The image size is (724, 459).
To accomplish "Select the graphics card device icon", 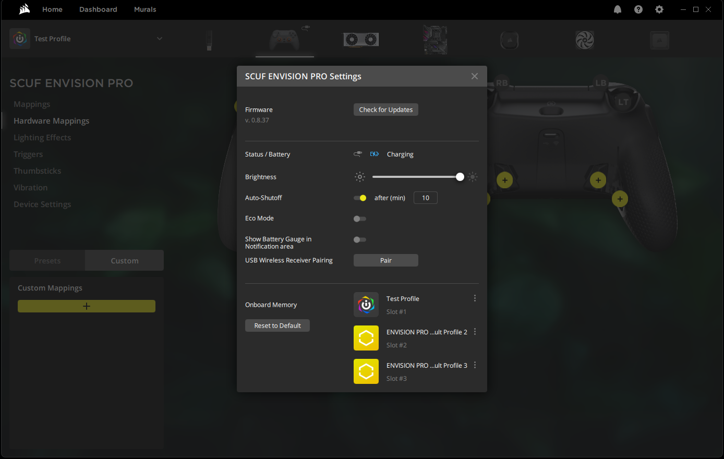I will pos(360,40).
